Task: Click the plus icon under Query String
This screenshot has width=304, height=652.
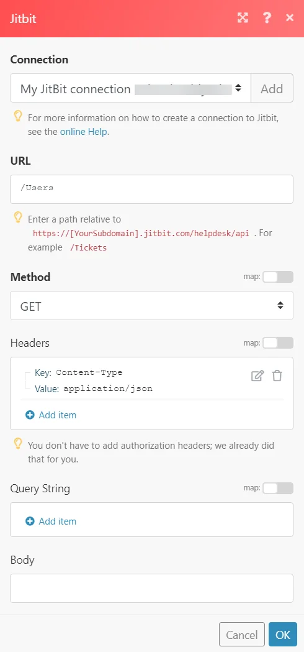Action: click(x=30, y=521)
